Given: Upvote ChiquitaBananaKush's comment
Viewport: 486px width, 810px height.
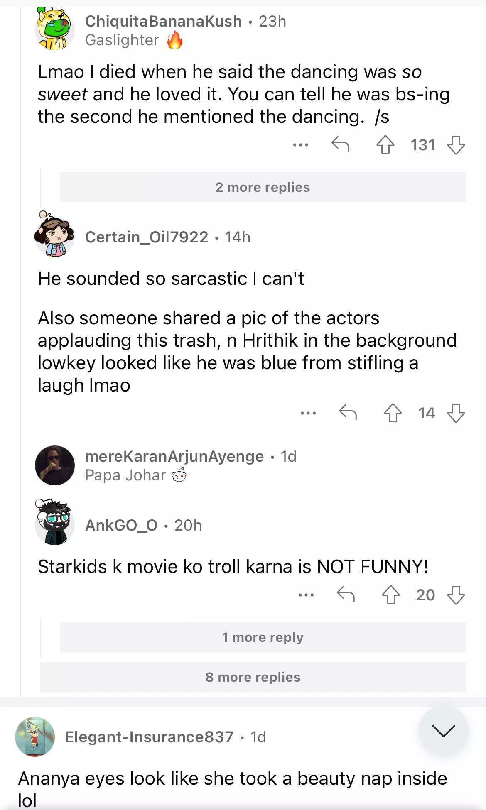Looking at the screenshot, I should (x=385, y=145).
